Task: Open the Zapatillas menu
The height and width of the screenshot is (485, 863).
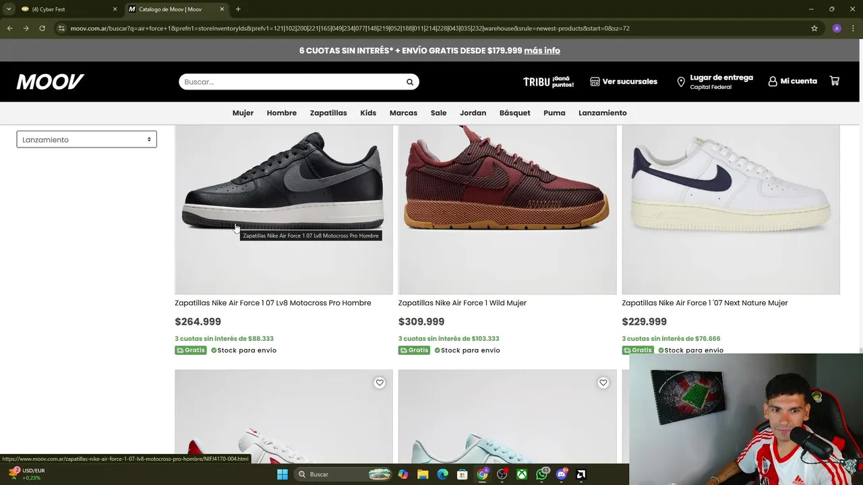Action: tap(328, 113)
